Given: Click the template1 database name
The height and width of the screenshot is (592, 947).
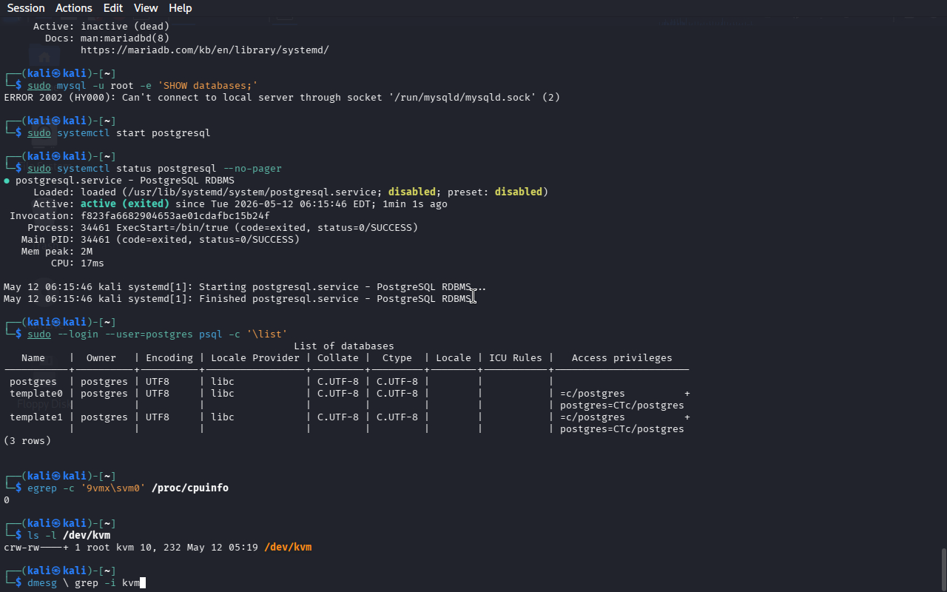Looking at the screenshot, I should click(x=36, y=417).
